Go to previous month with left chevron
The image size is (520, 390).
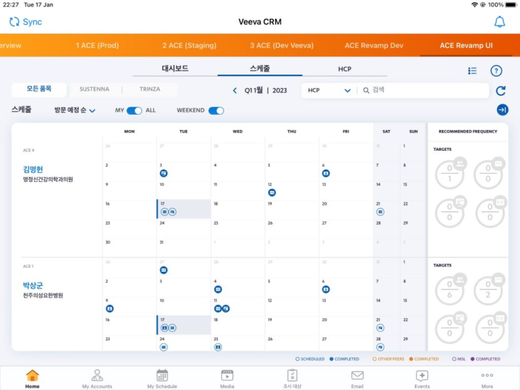pos(235,91)
